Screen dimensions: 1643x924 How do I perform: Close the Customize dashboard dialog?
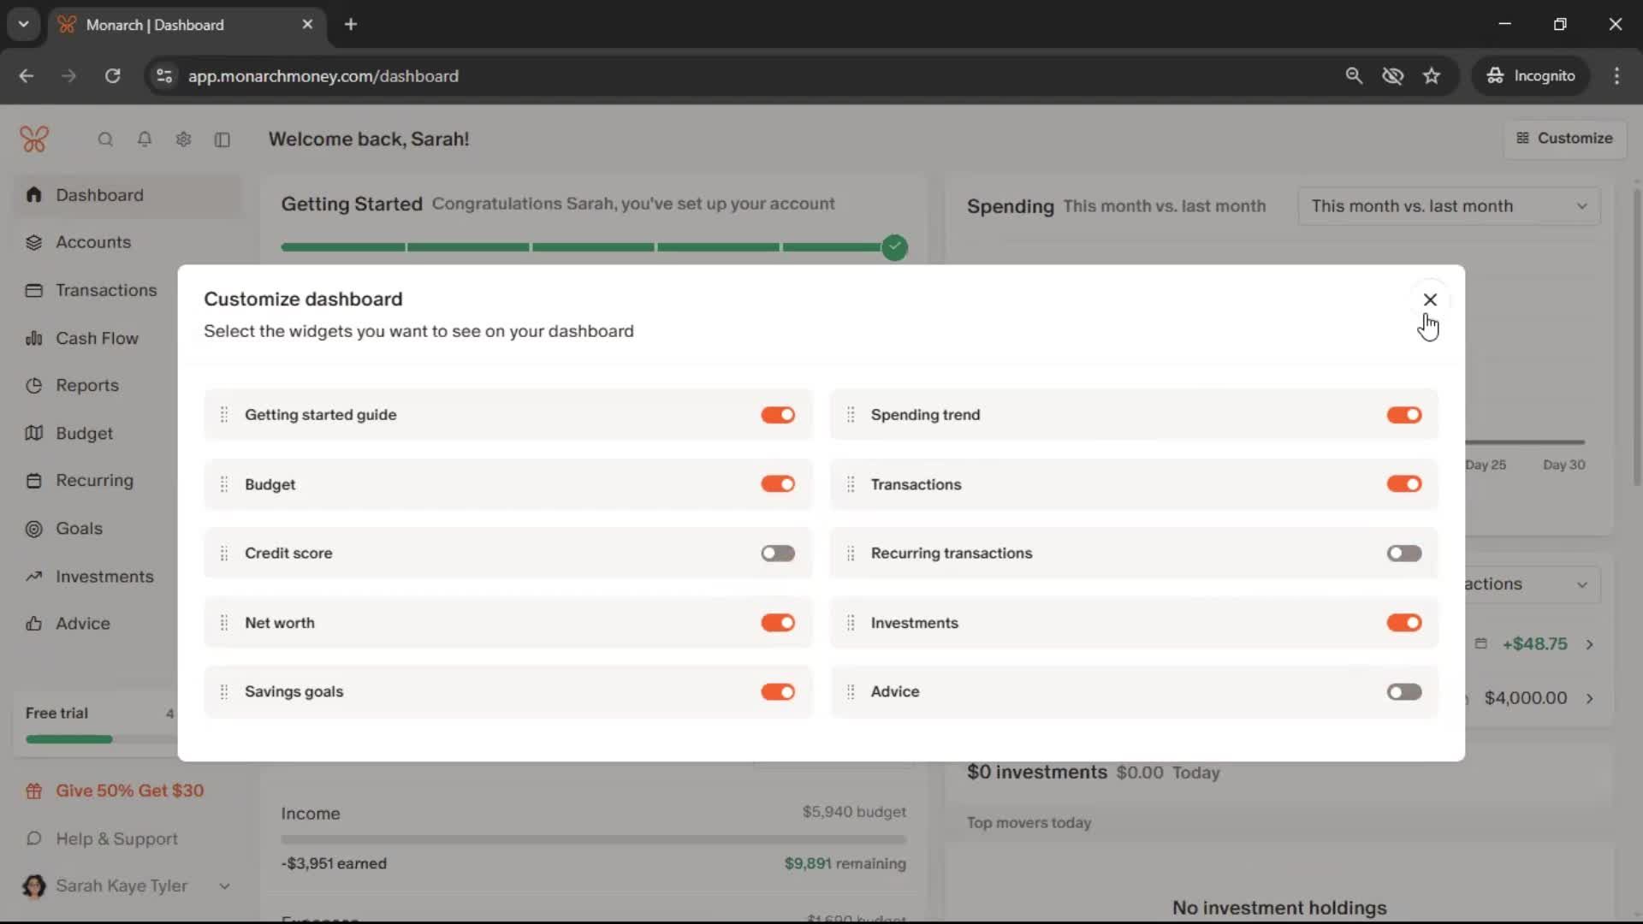click(1429, 299)
